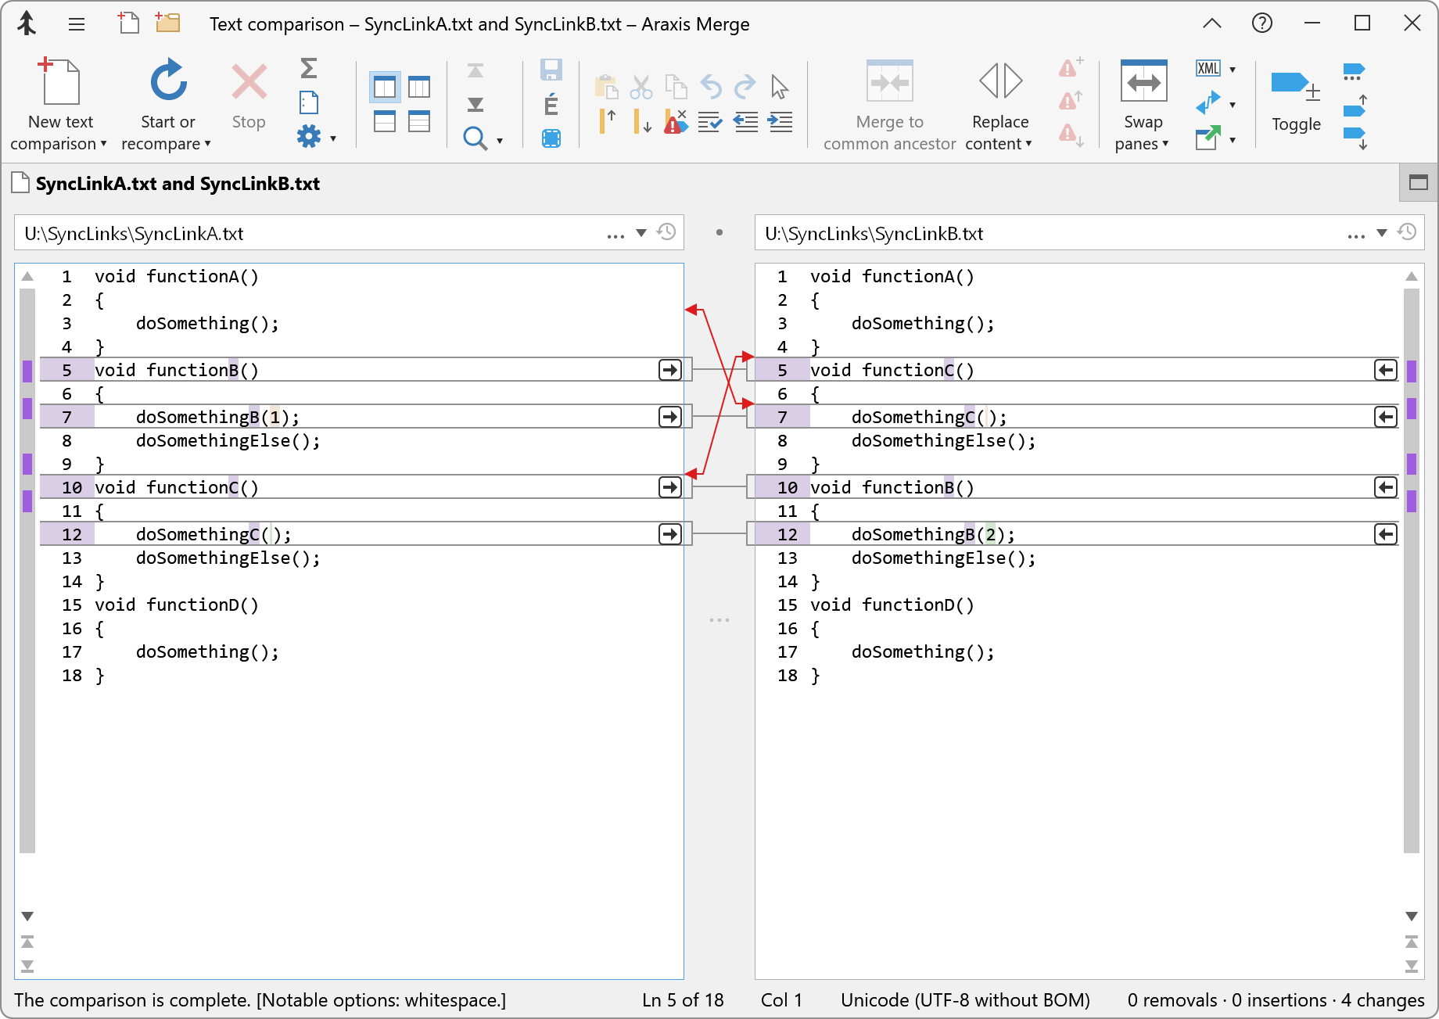Switch to the three-pane layout icon

coord(420,87)
